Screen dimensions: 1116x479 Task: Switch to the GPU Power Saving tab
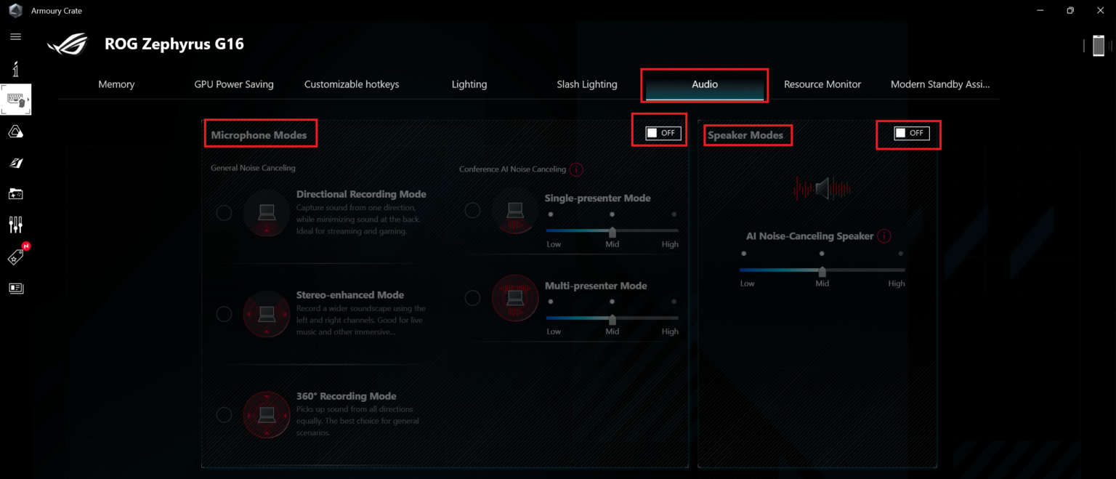click(234, 84)
